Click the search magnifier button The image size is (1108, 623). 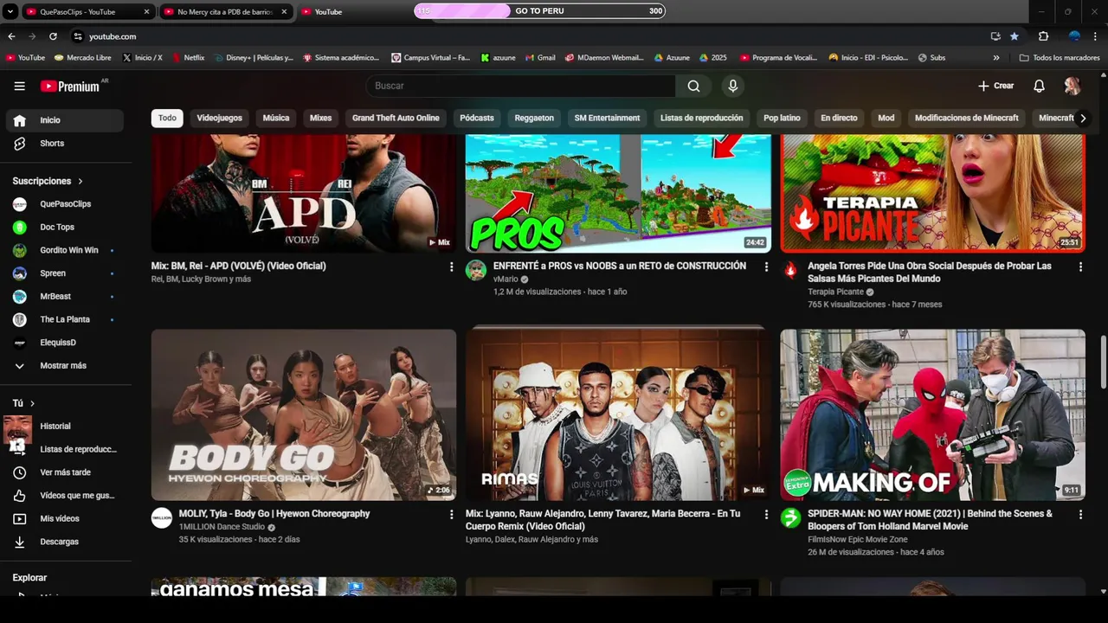[x=693, y=86]
